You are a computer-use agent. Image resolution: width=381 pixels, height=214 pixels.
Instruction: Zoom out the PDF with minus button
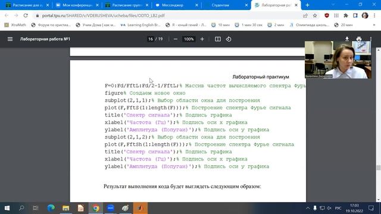click(176, 39)
